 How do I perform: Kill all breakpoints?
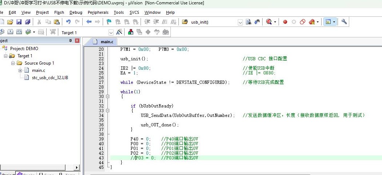point(312,22)
